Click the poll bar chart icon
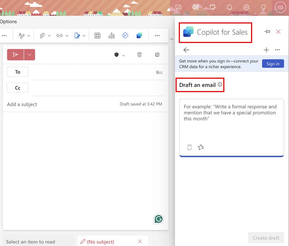The image size is (289, 246). click(x=112, y=35)
